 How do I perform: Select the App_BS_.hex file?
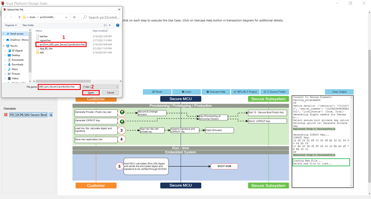tap(46, 48)
